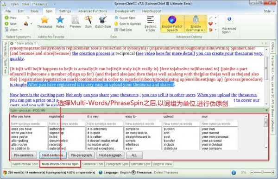
Task: Toggle Enable Part of Speech
Action: [172, 24]
